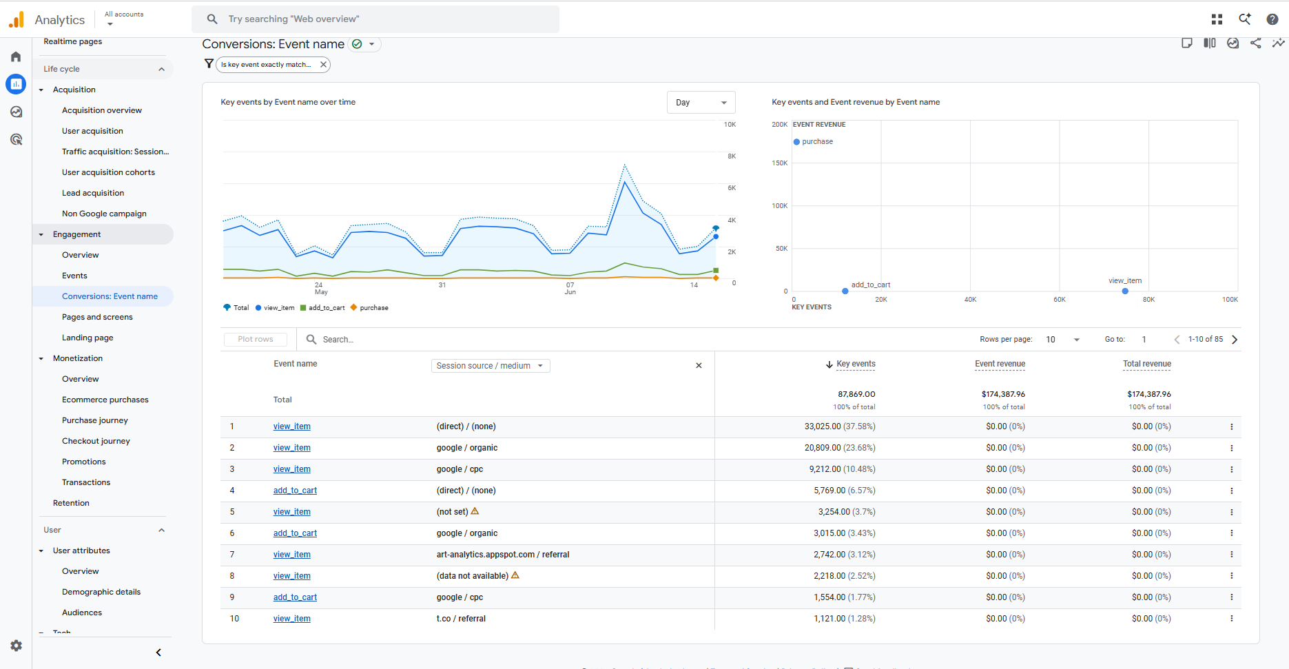This screenshot has width=1289, height=669.
Task: Open the report title dropdown arrow
Action: [x=372, y=44]
